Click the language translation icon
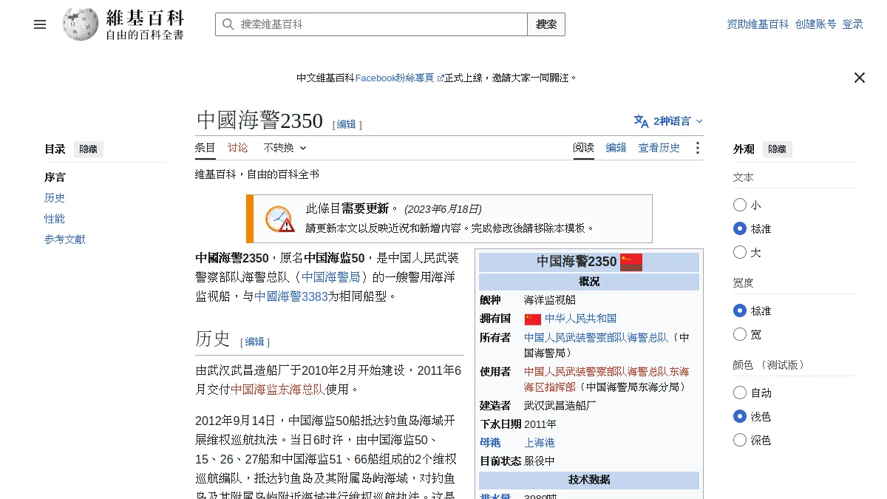This screenshot has width=887, height=499. (x=641, y=121)
